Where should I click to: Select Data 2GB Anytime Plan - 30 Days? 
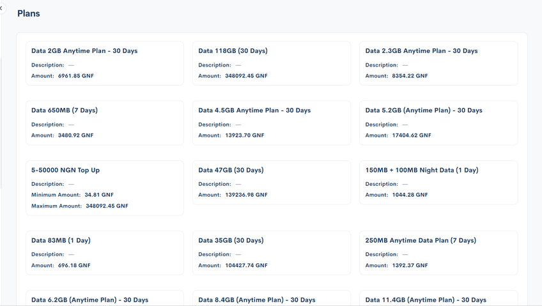pos(84,50)
